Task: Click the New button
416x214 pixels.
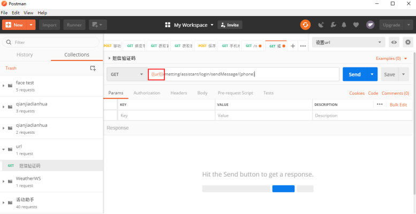Action: [x=14, y=25]
